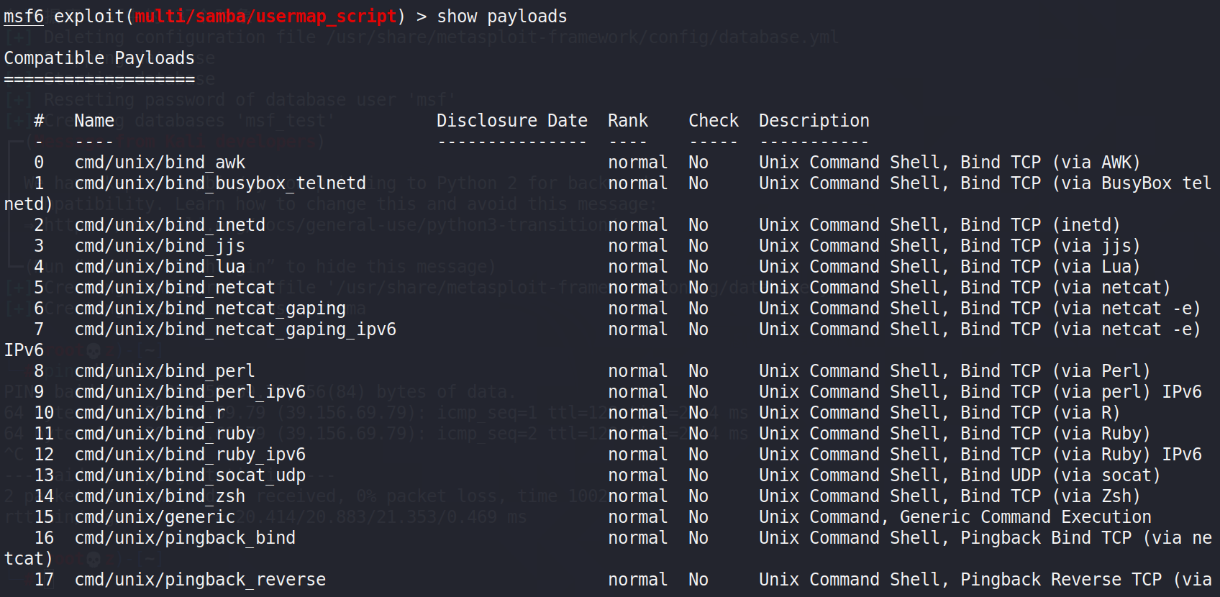Screen dimensions: 1220x597
Task: Select payload cmd/unix/bind_zsh
Action: pos(160,496)
